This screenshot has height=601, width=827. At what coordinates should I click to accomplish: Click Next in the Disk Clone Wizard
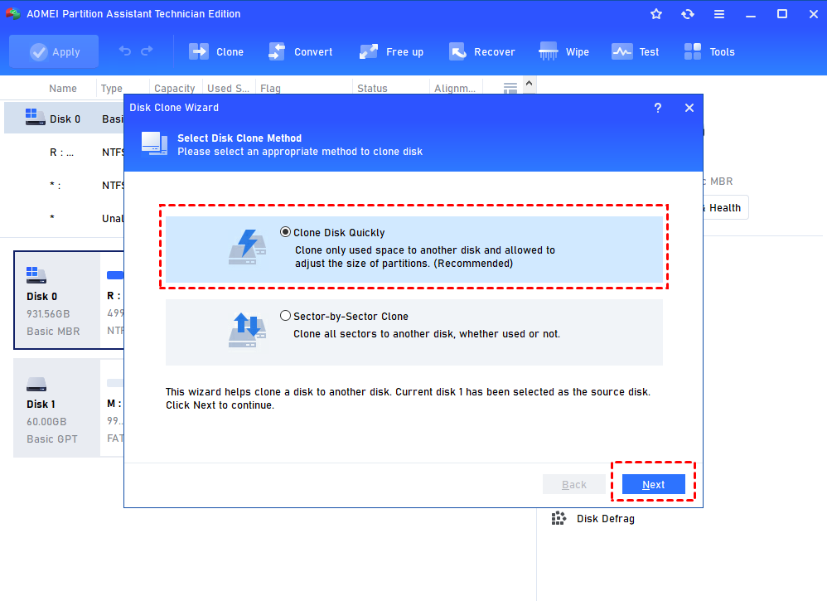(653, 484)
